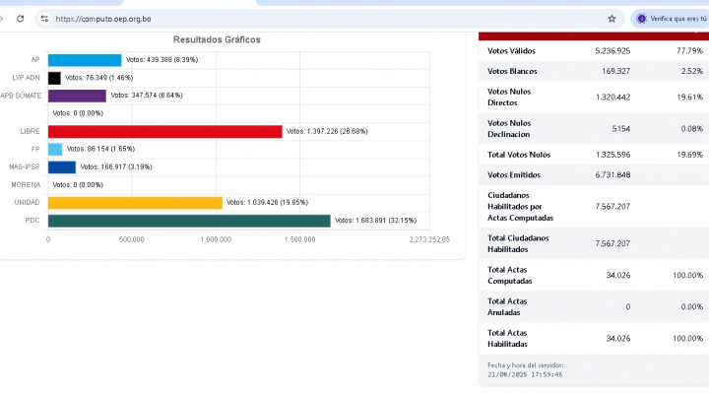Click the 'Total Actas Habilitadas' row label

[507, 339]
